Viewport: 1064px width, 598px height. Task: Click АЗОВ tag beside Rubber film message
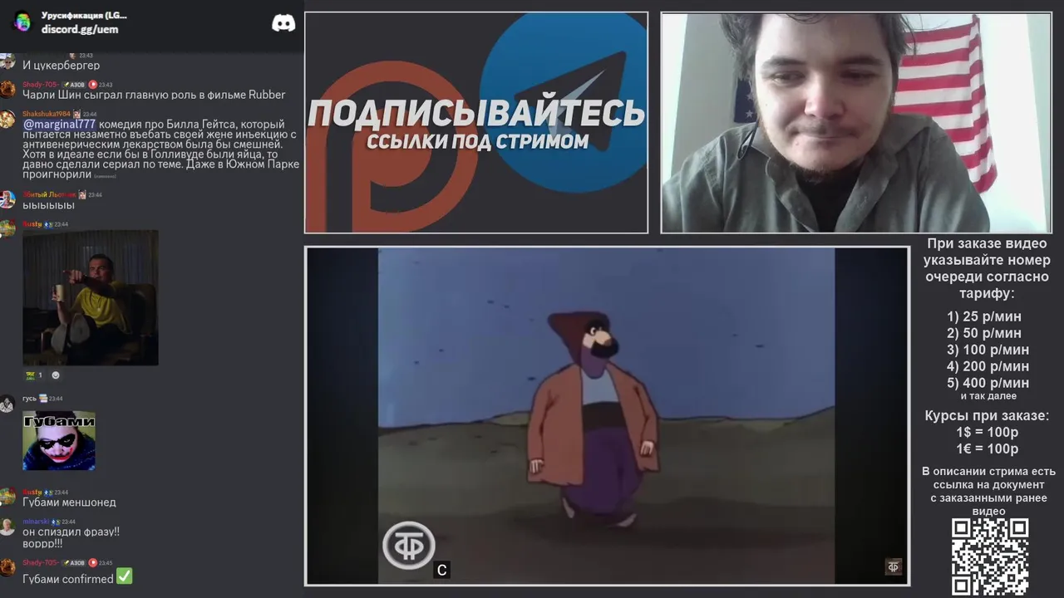(x=75, y=85)
